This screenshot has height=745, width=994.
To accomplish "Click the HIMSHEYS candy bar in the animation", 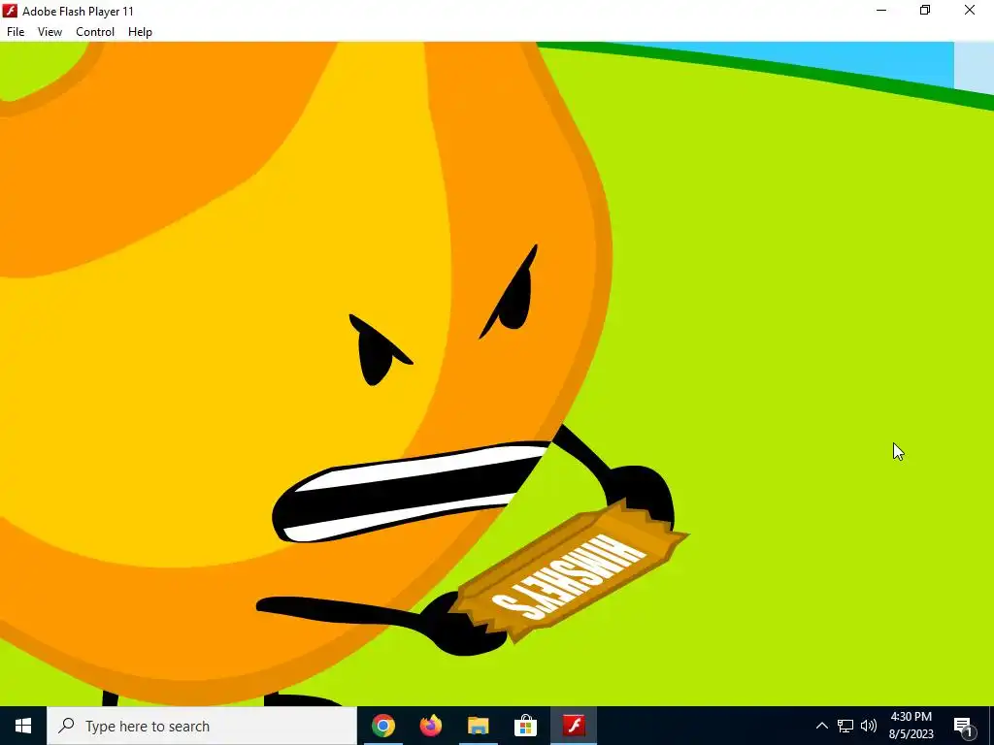I will (x=569, y=573).
